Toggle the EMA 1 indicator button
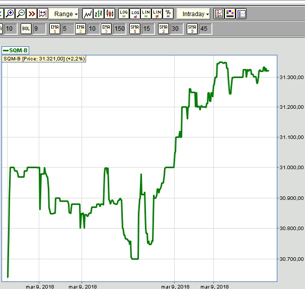 point(55,29)
